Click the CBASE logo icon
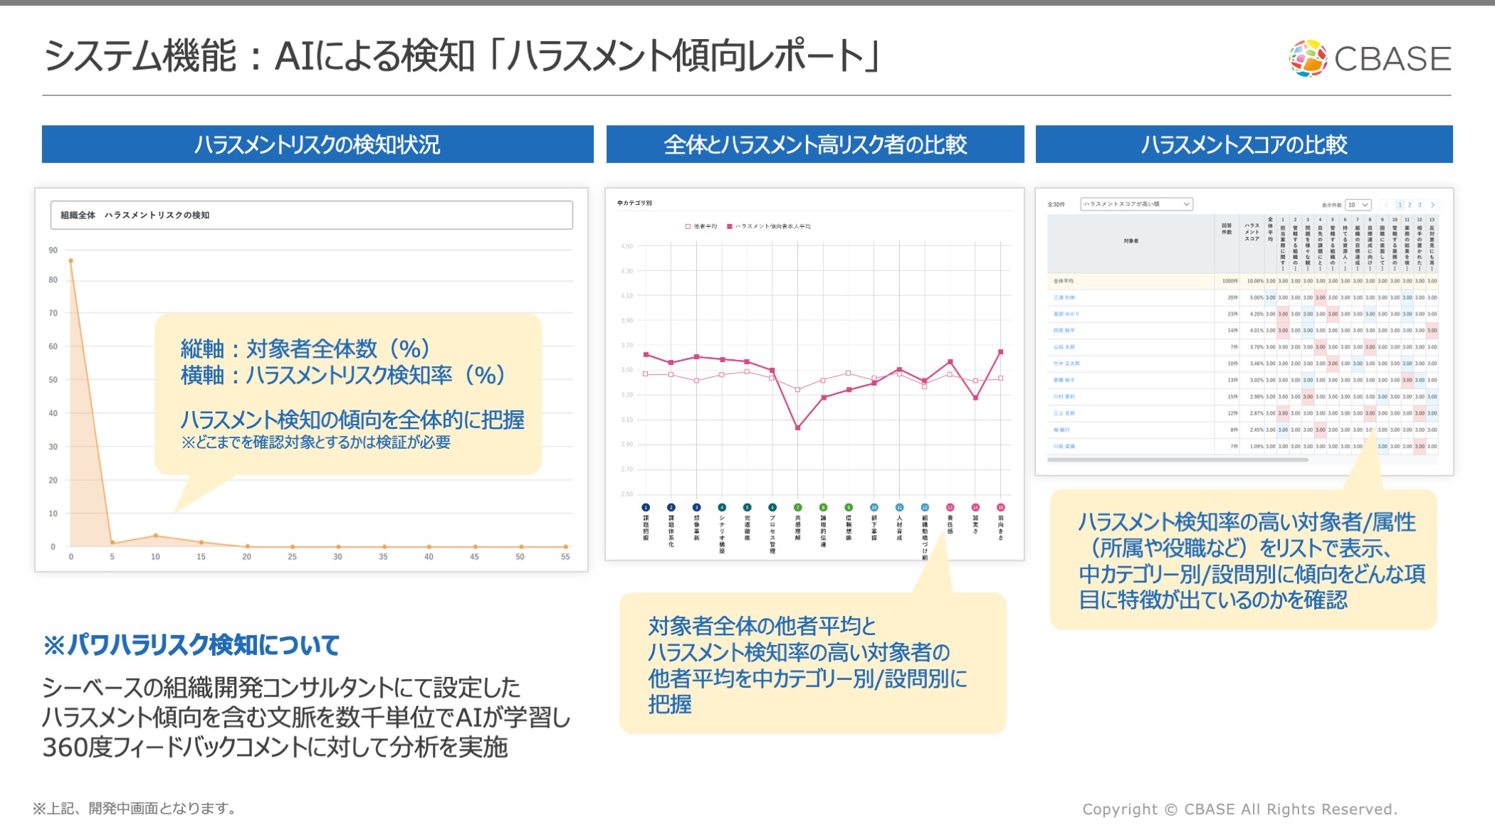Viewport: 1495px width, 840px height. [1308, 58]
